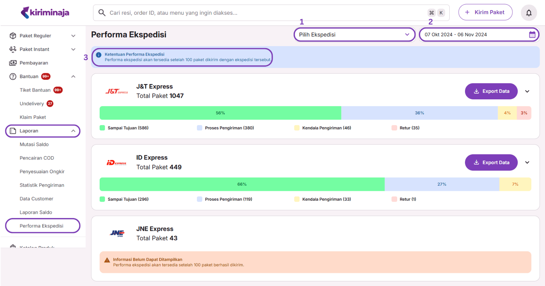The image size is (545, 286).
Task: Click the green 56% progress bar segment
Action: click(220, 113)
